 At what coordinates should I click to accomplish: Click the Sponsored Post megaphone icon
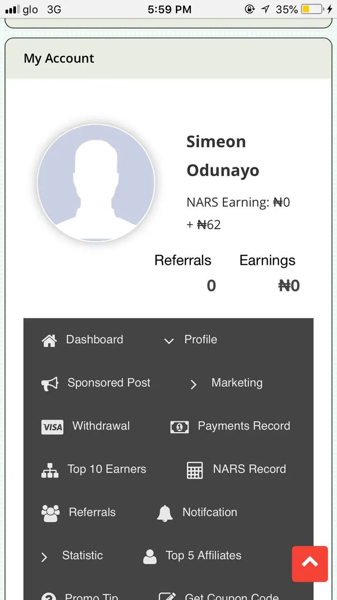click(x=50, y=384)
